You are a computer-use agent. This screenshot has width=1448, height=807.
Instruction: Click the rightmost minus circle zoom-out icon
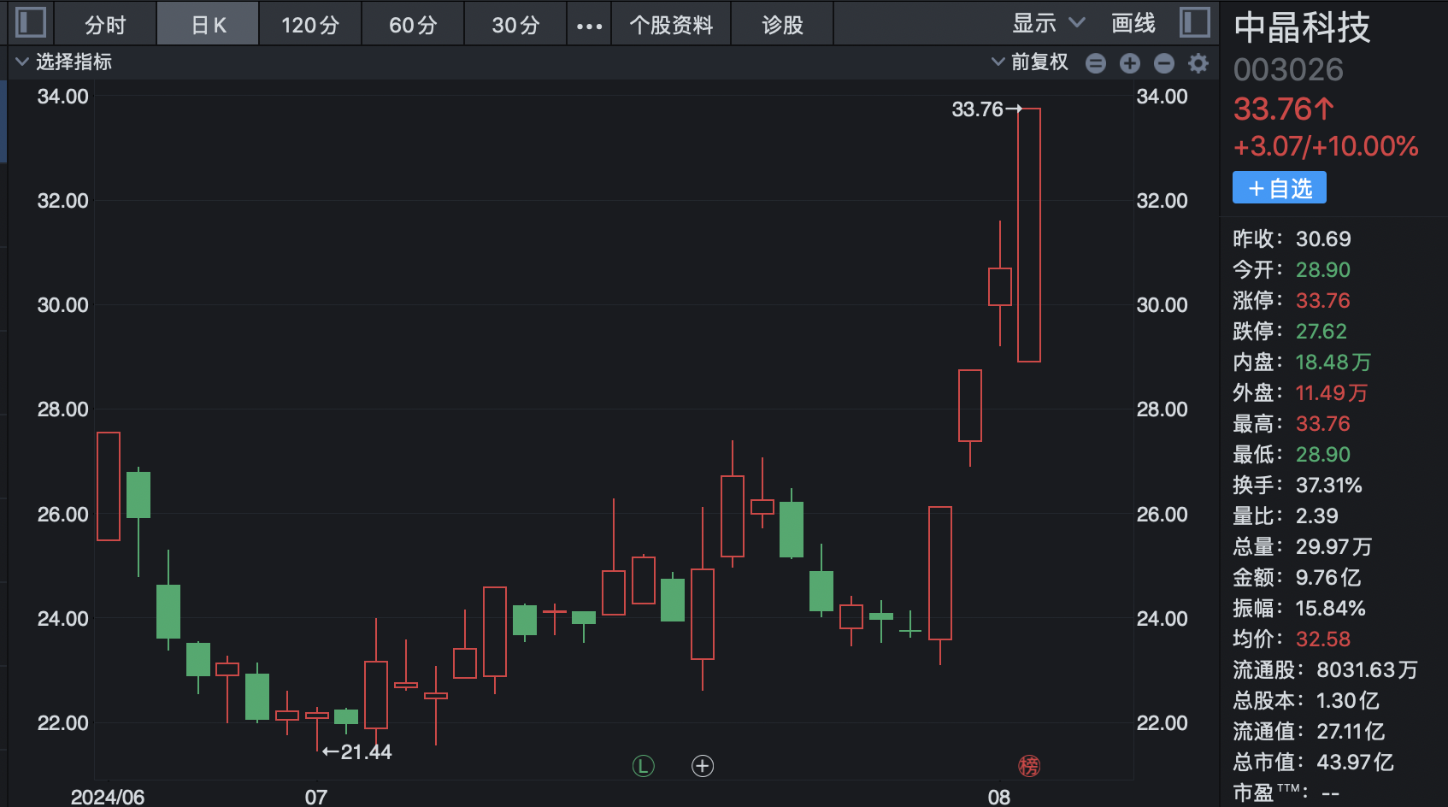coord(1164,63)
